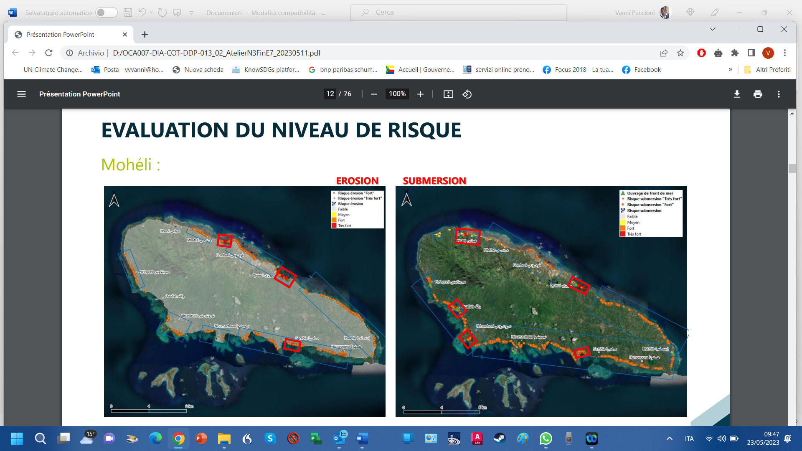Viewport: 802px width, 451px height.
Task: Open the red ad blocker extension
Action: [702, 53]
